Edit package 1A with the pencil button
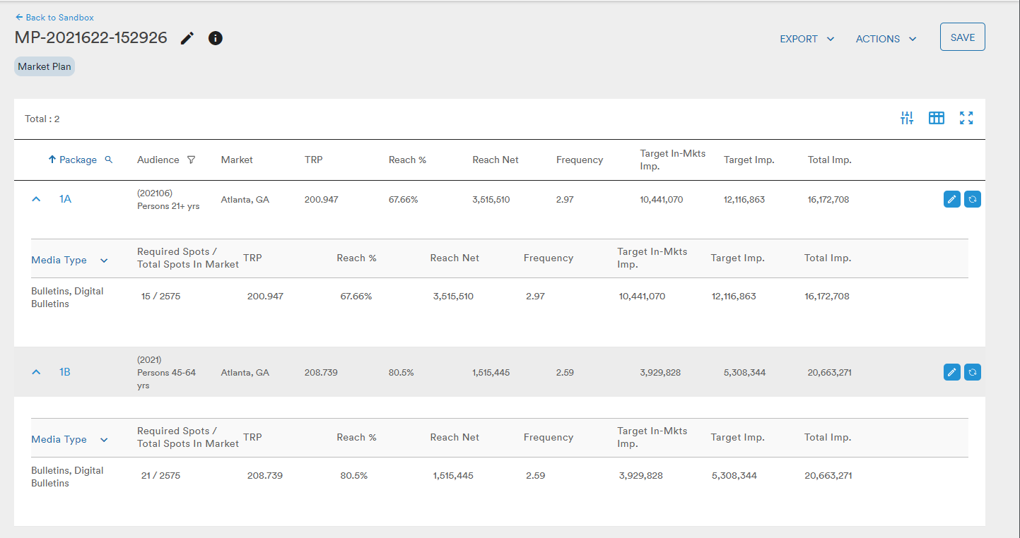Viewport: 1020px width, 538px height. click(952, 199)
